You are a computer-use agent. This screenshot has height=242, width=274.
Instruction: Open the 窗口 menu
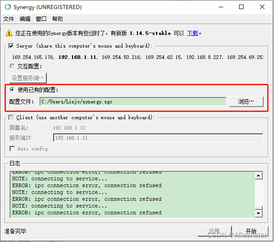(x=41, y=19)
